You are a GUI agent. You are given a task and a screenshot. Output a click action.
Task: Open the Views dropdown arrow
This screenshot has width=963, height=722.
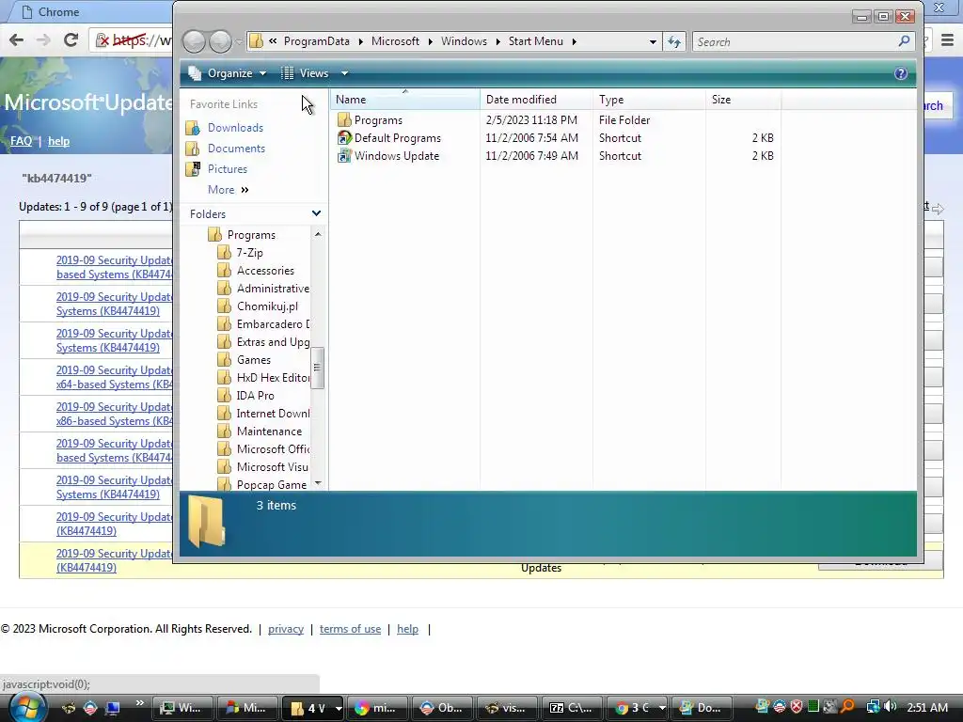point(344,73)
